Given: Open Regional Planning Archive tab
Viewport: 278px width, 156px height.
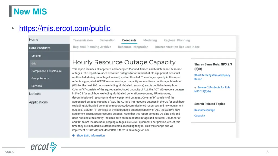Looking at the screenshot, I should (x=92, y=47).
